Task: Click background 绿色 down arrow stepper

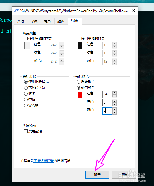Action: (115, 55)
